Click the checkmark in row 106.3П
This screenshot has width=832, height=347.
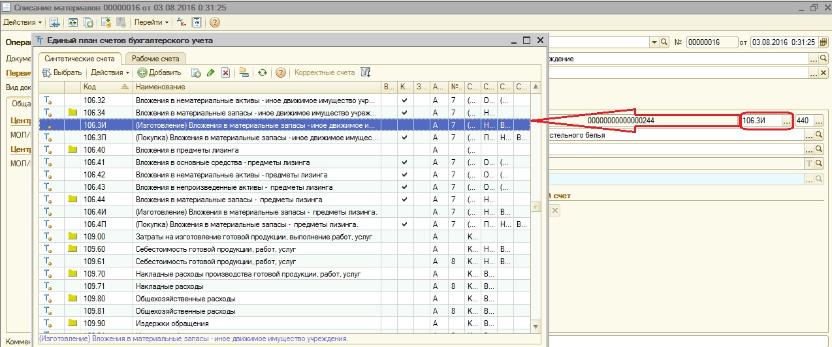tap(405, 138)
